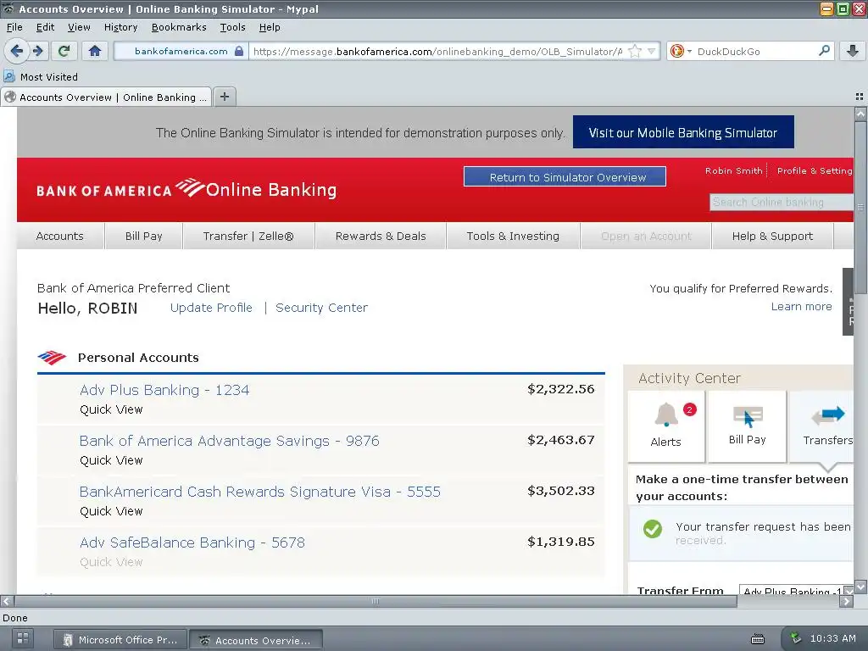Open the Profile & Settings link
Screen dimensions: 868x651
[815, 170]
